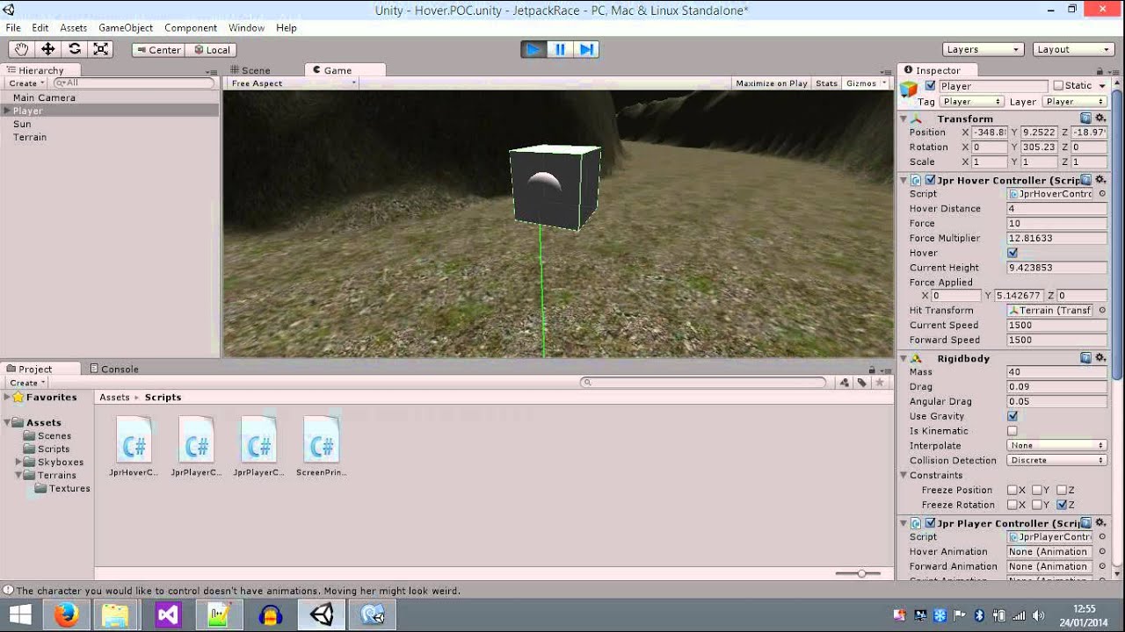Click search by type icon in Project
The width and height of the screenshot is (1125, 632).
pos(845,383)
